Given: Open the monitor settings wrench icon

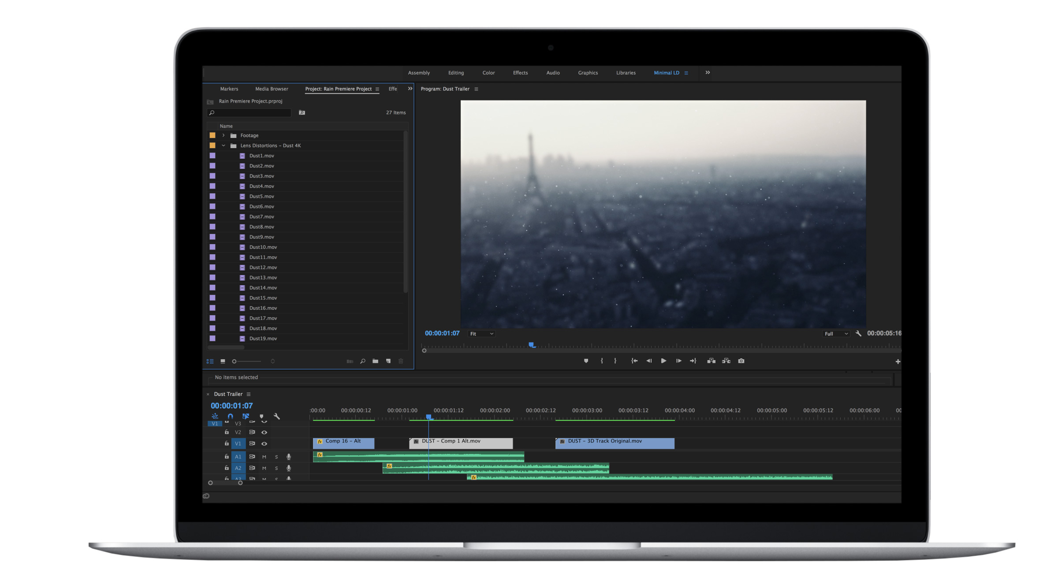Looking at the screenshot, I should [858, 334].
